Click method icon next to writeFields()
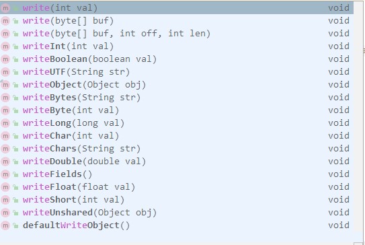Viewport: 365px width, 245px height. pos(5,174)
